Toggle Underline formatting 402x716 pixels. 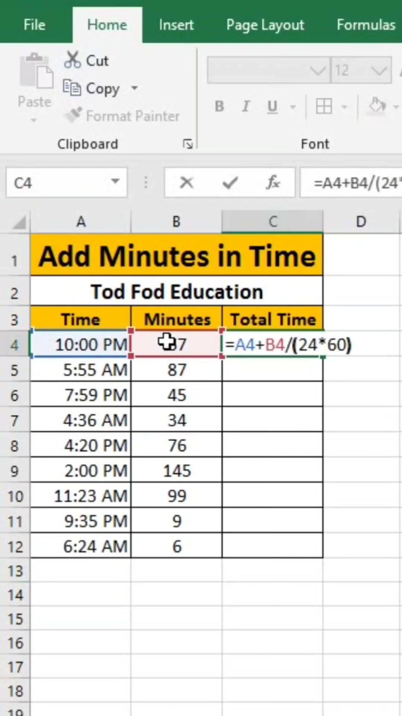pos(272,107)
